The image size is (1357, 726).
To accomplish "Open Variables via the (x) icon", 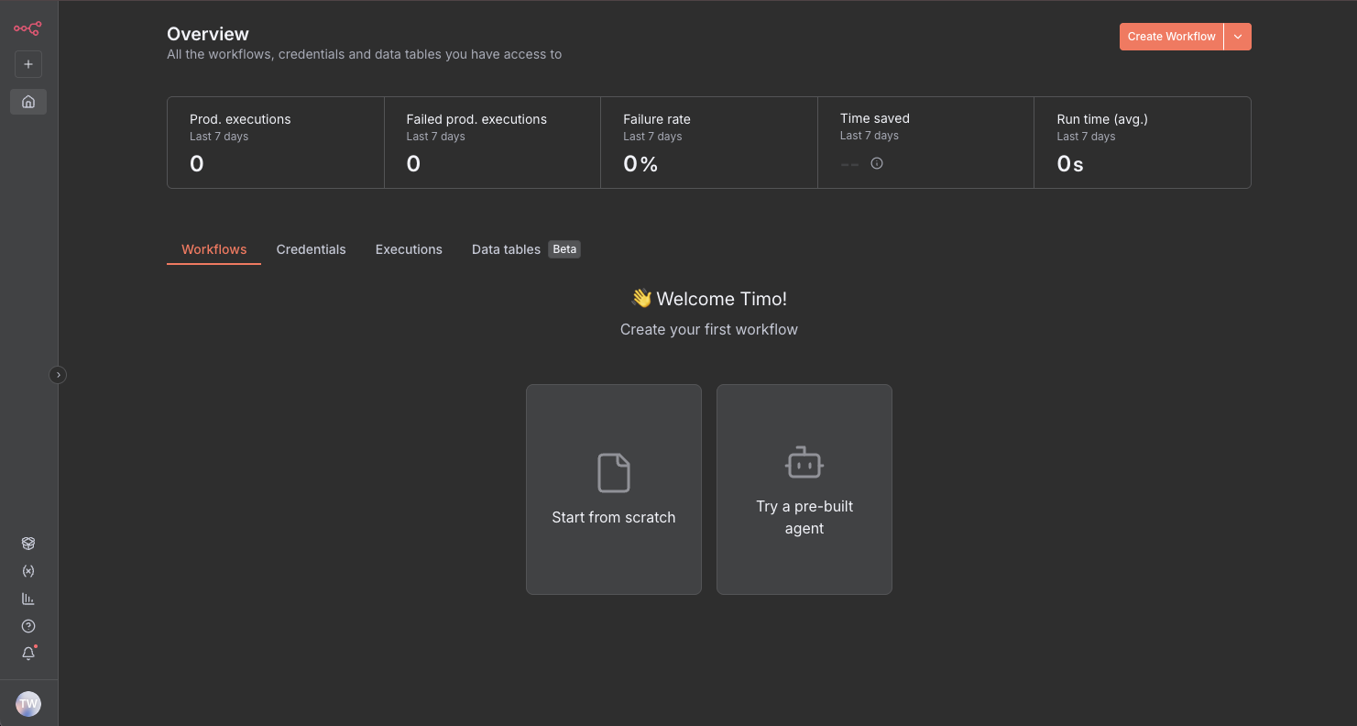I will [28, 571].
